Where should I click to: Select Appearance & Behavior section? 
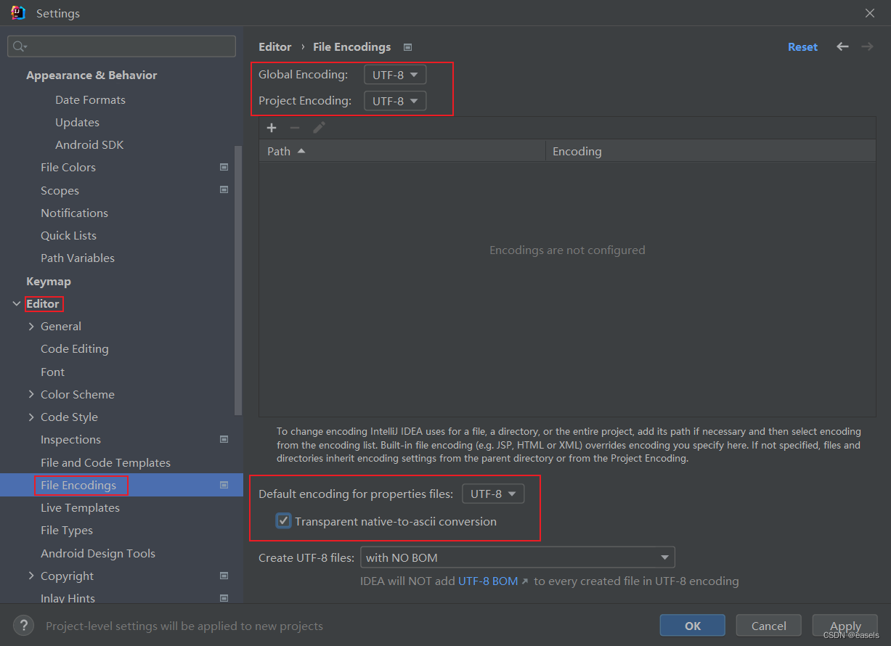91,75
